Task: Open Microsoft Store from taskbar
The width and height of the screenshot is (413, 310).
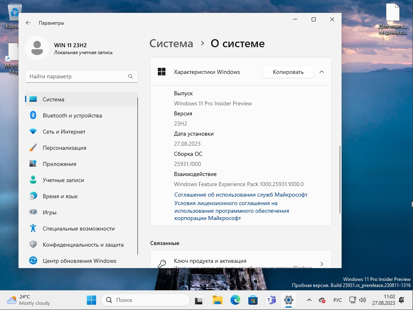Action: 253,300
